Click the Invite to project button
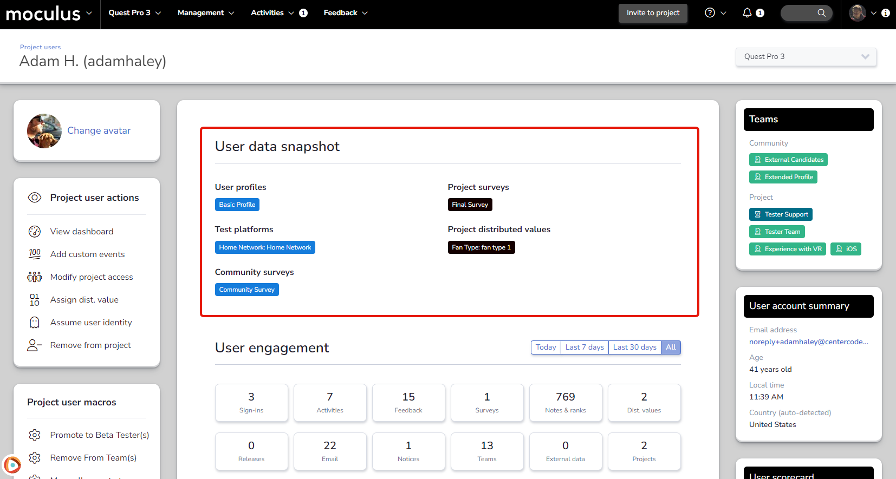 (653, 13)
